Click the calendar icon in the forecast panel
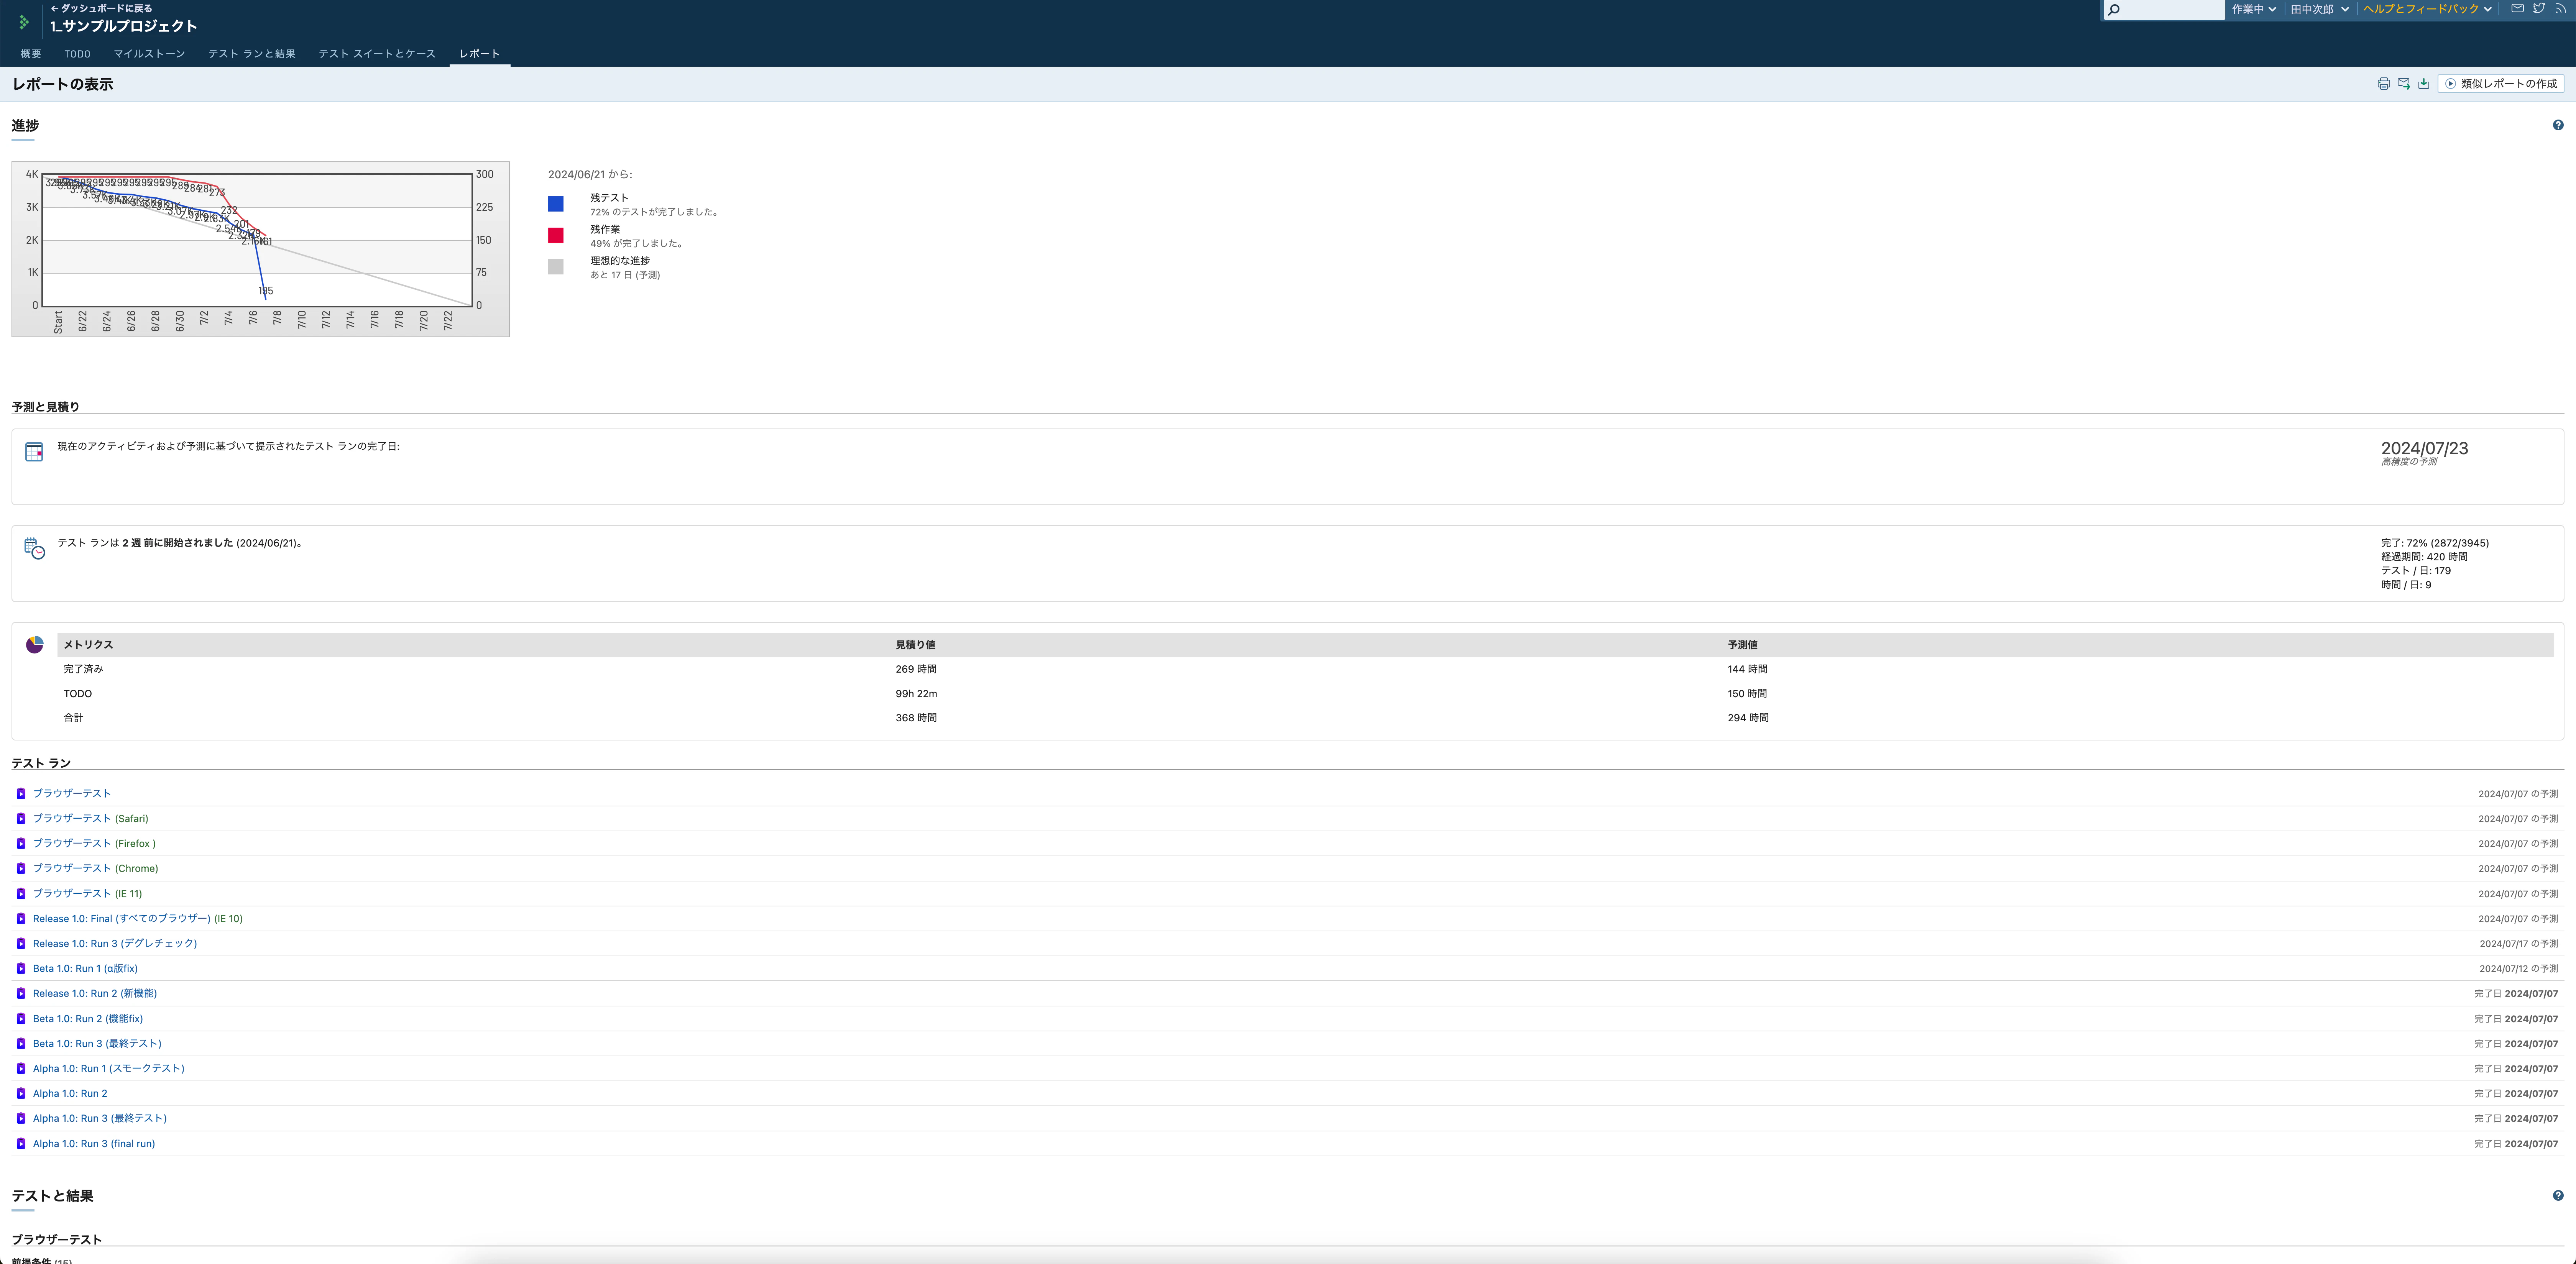The image size is (2576, 1264). click(x=34, y=452)
